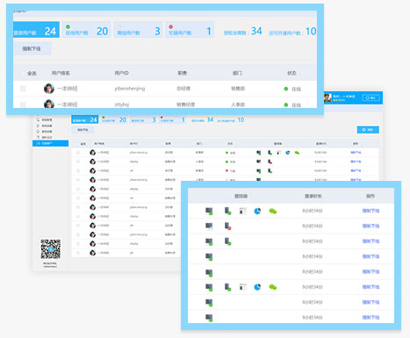
Task: Check the box beside user ztybsj in enlarged panel
Action: pyautogui.click(x=23, y=104)
